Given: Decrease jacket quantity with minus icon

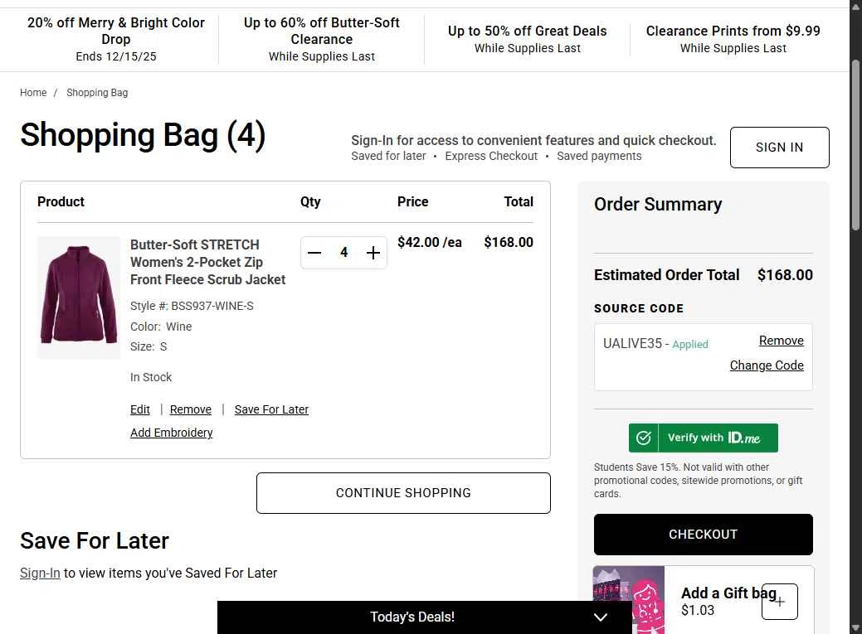Looking at the screenshot, I should coord(314,253).
